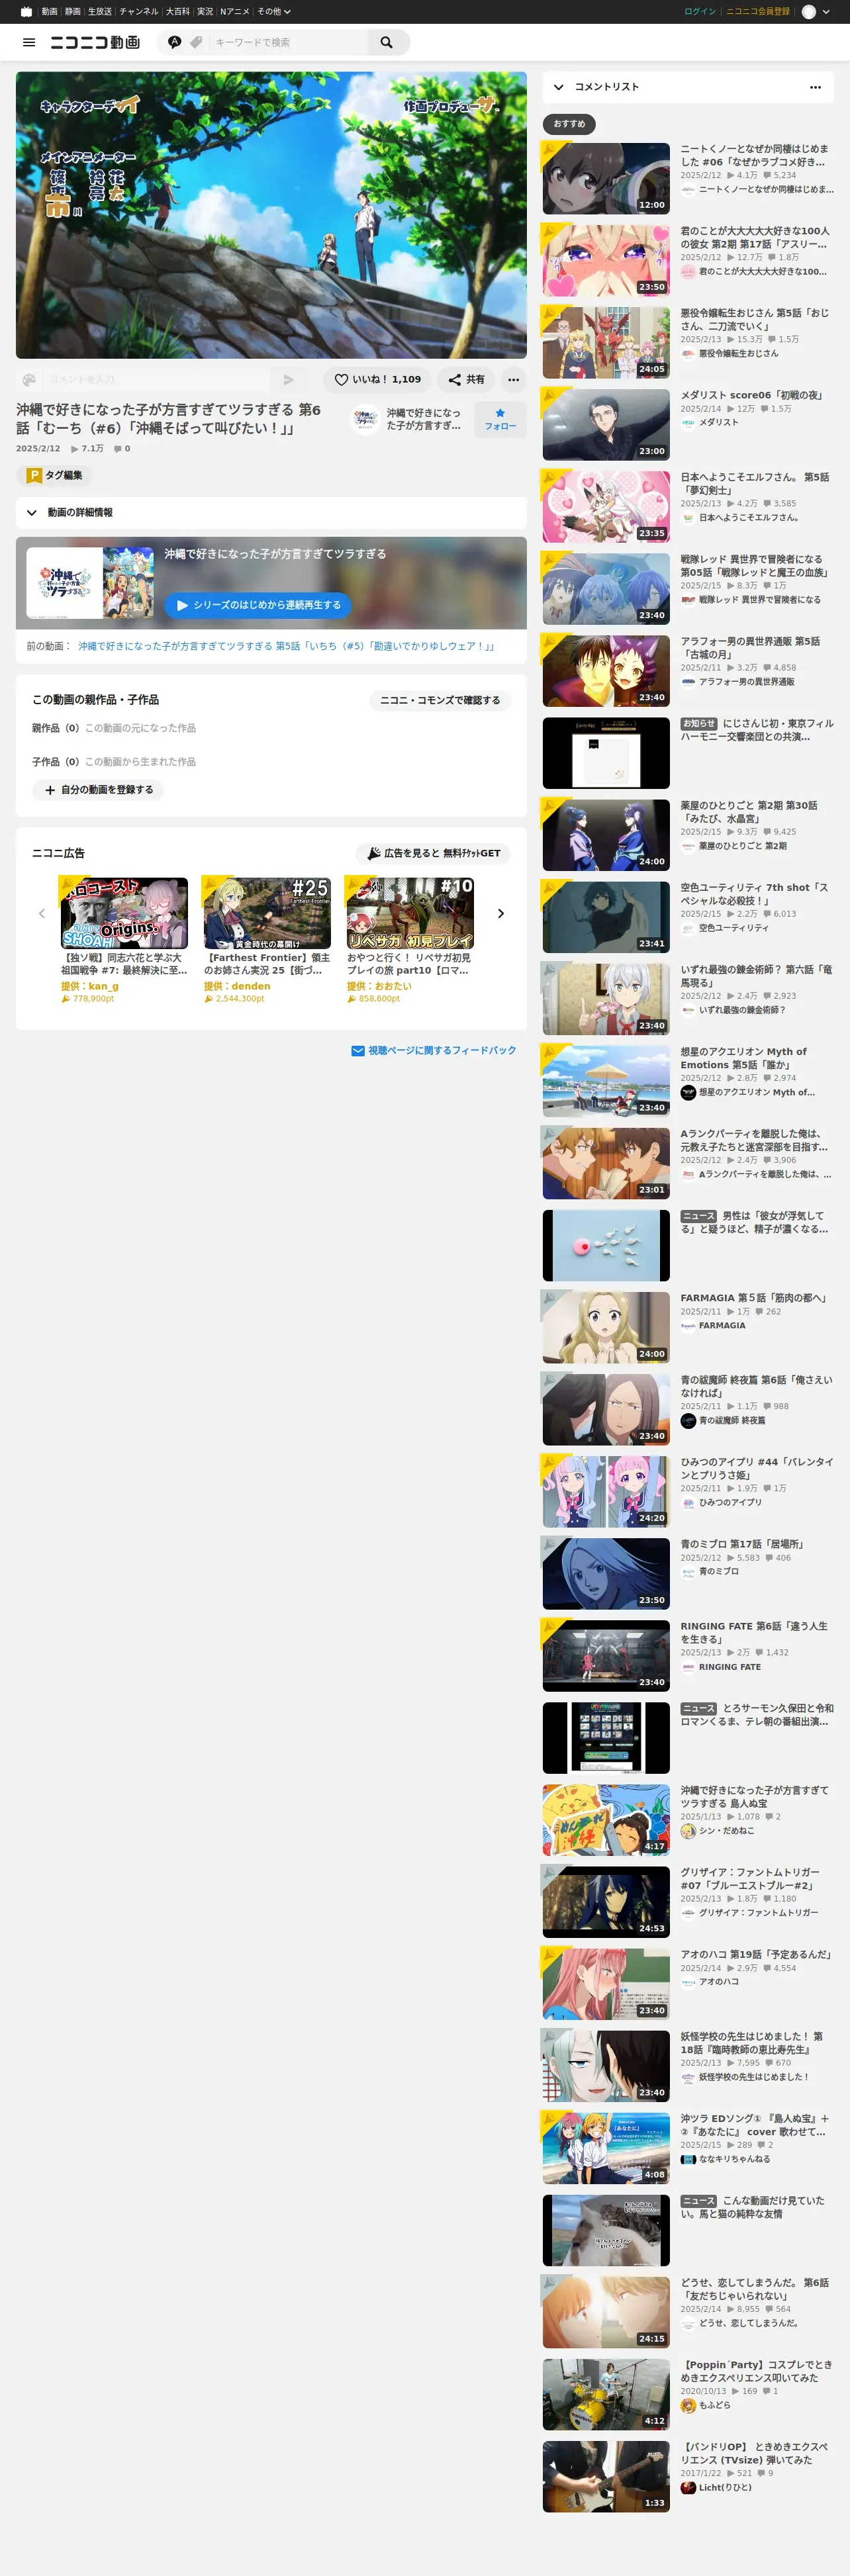Open Nアニメ in the top navigation

[235, 12]
